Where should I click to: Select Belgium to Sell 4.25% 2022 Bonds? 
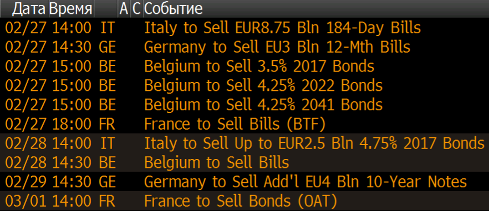pyautogui.click(x=263, y=85)
